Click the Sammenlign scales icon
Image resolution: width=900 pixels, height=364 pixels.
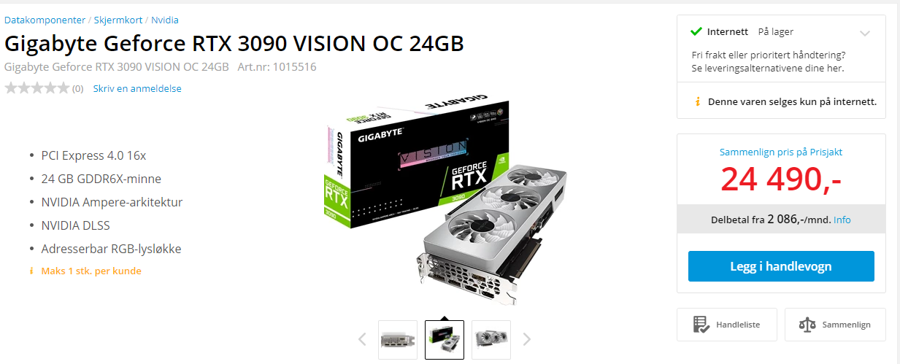pyautogui.click(x=807, y=325)
